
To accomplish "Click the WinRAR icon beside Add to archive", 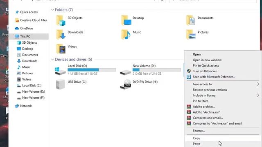I will tap(189, 107).
